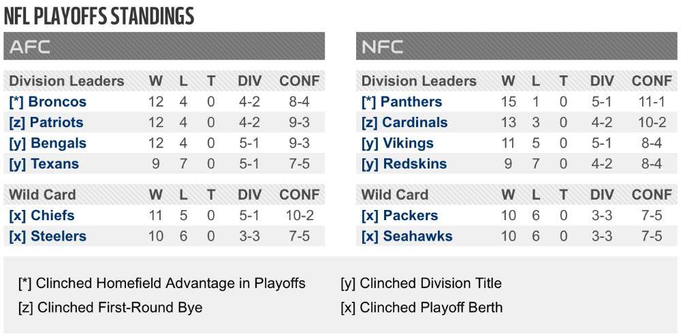Click the NFL Playoffs Standings title
The image size is (681, 335).
tap(99, 16)
